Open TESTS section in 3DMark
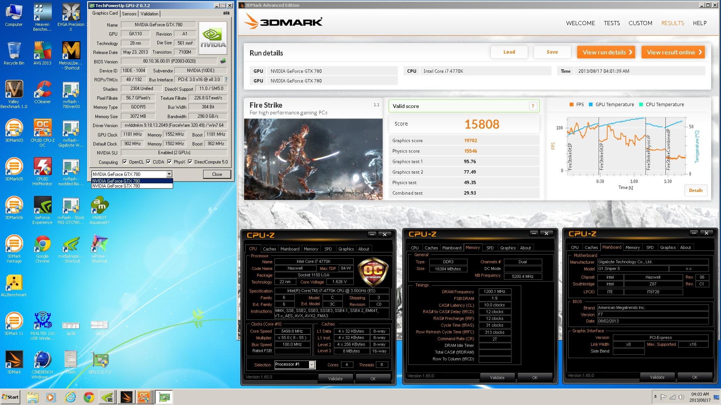 point(612,23)
